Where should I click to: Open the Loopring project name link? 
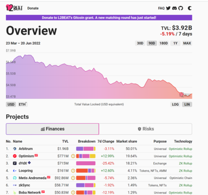26,171
